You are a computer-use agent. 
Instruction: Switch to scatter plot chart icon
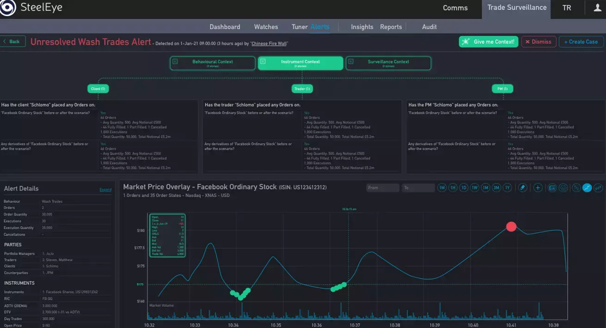[x=598, y=188]
